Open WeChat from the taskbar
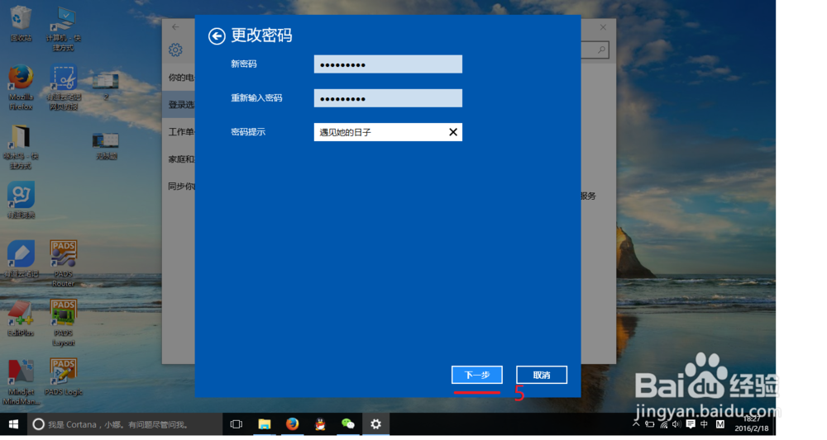Screen dimensions: 827x440 pyautogui.click(x=348, y=424)
